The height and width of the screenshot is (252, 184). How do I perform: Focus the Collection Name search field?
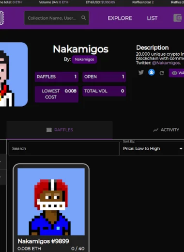pos(57,18)
